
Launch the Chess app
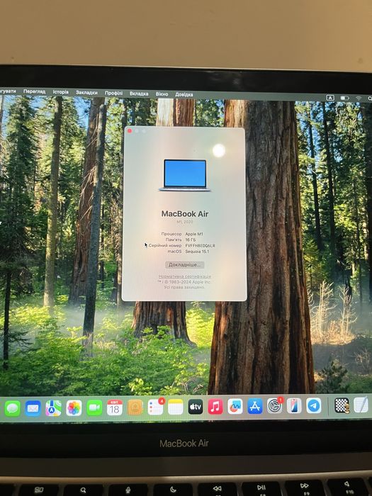tap(342, 405)
